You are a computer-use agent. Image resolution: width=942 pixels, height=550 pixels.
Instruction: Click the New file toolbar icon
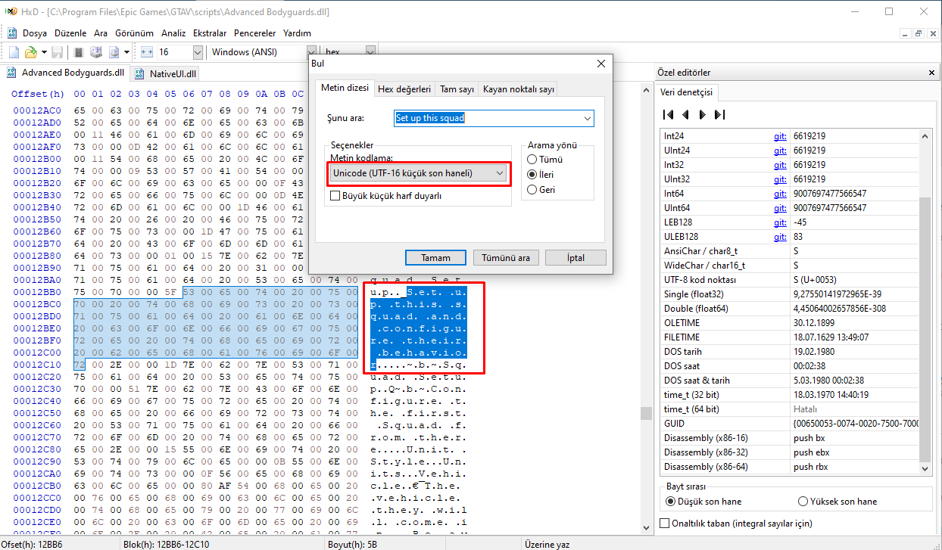[x=14, y=52]
